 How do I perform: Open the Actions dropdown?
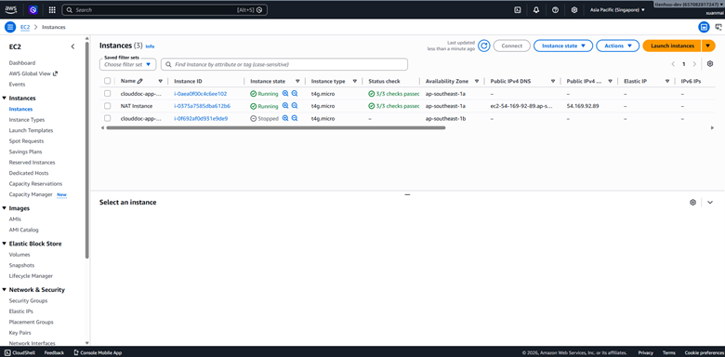(x=618, y=46)
